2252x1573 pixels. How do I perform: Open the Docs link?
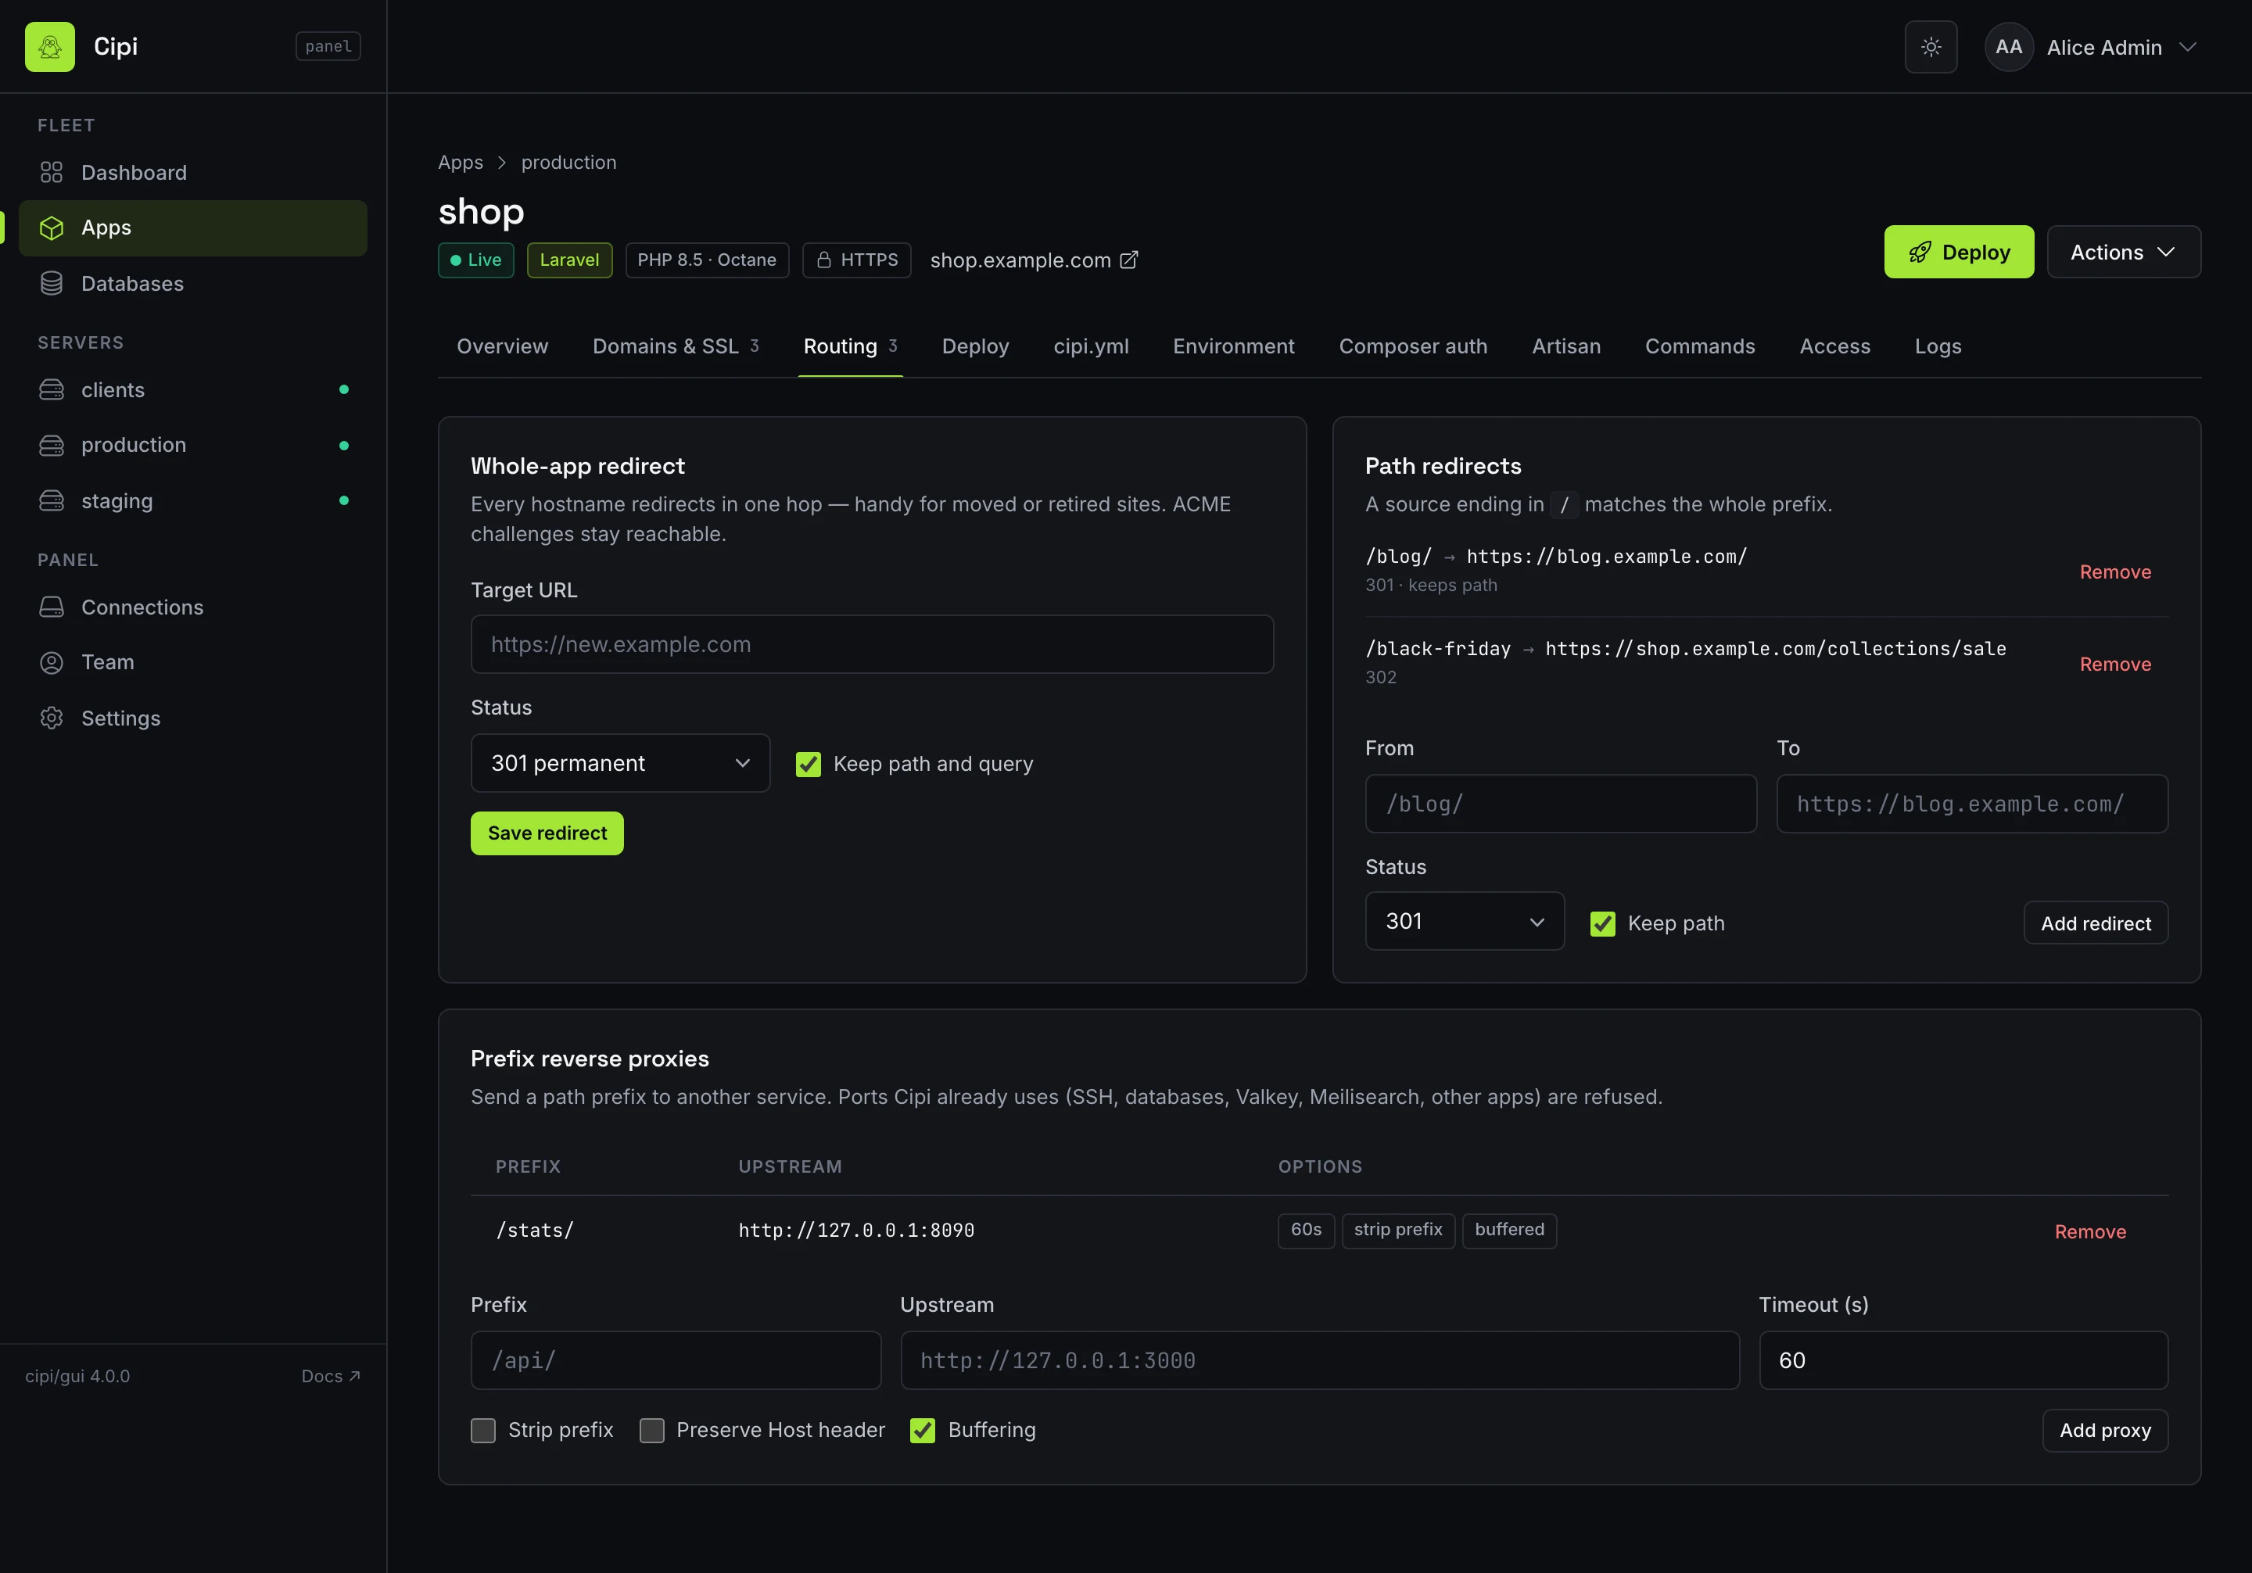click(x=331, y=1376)
